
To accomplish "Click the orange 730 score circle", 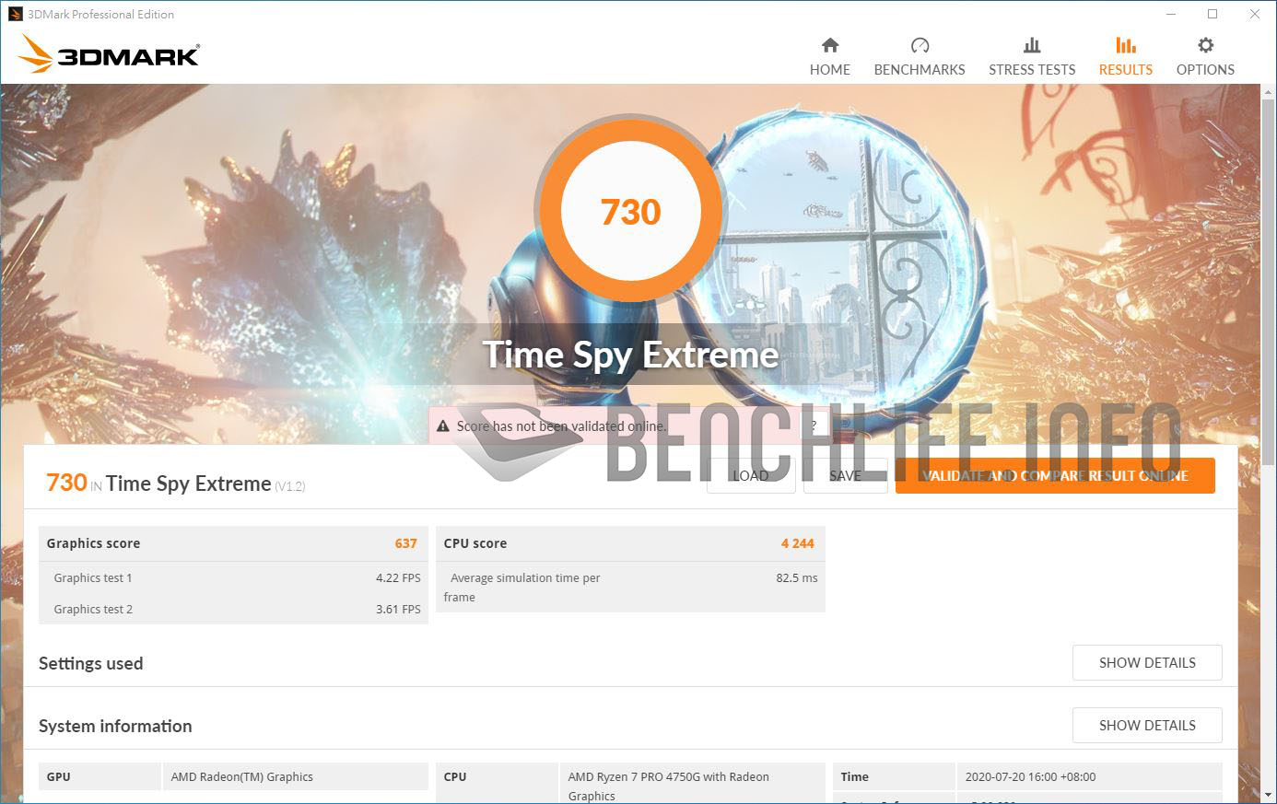I will [631, 212].
